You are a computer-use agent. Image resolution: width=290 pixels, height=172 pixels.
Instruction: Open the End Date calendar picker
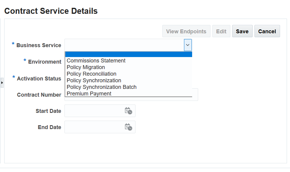coord(129,127)
